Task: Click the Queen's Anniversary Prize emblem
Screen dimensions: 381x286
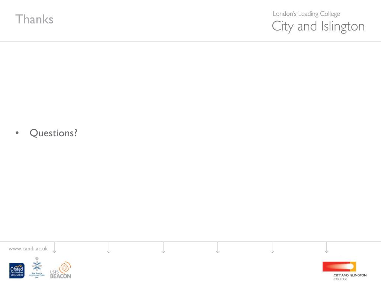Action: pos(37,267)
